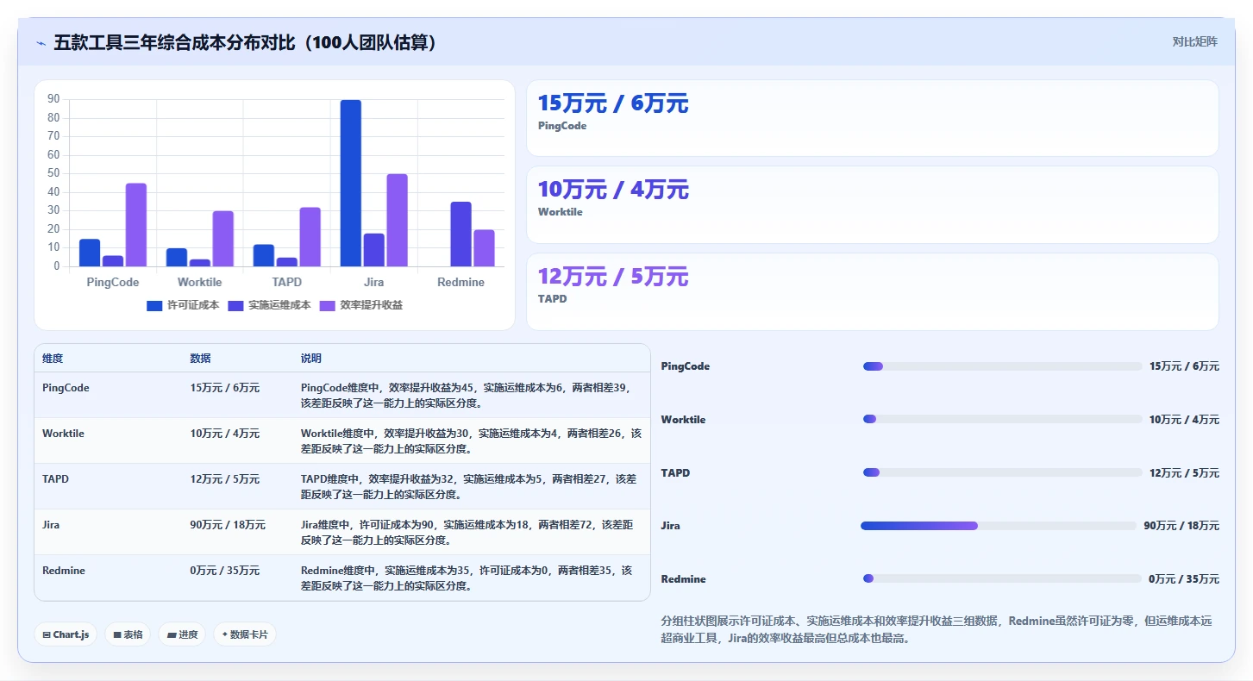Click the PingCode data card 15万元 / 6万元
Screen dimensions: 1253x681
tap(872, 118)
